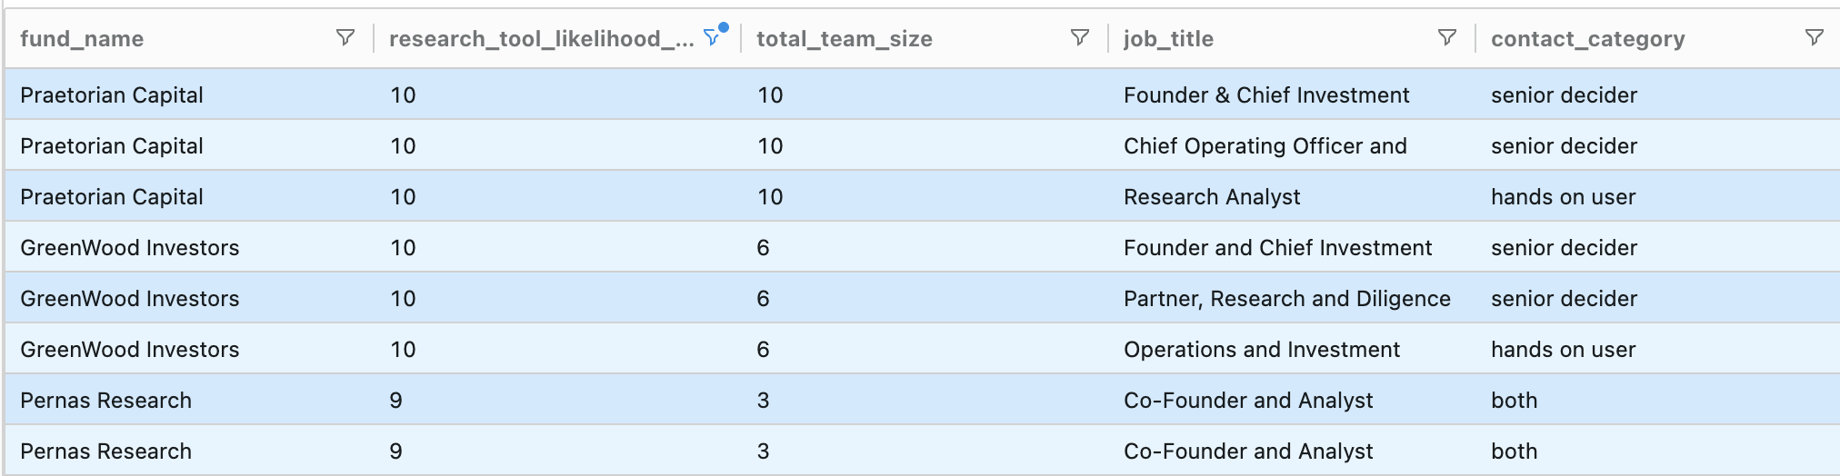
Task: Click the total_team_size filter icon
Action: [x=1080, y=37]
